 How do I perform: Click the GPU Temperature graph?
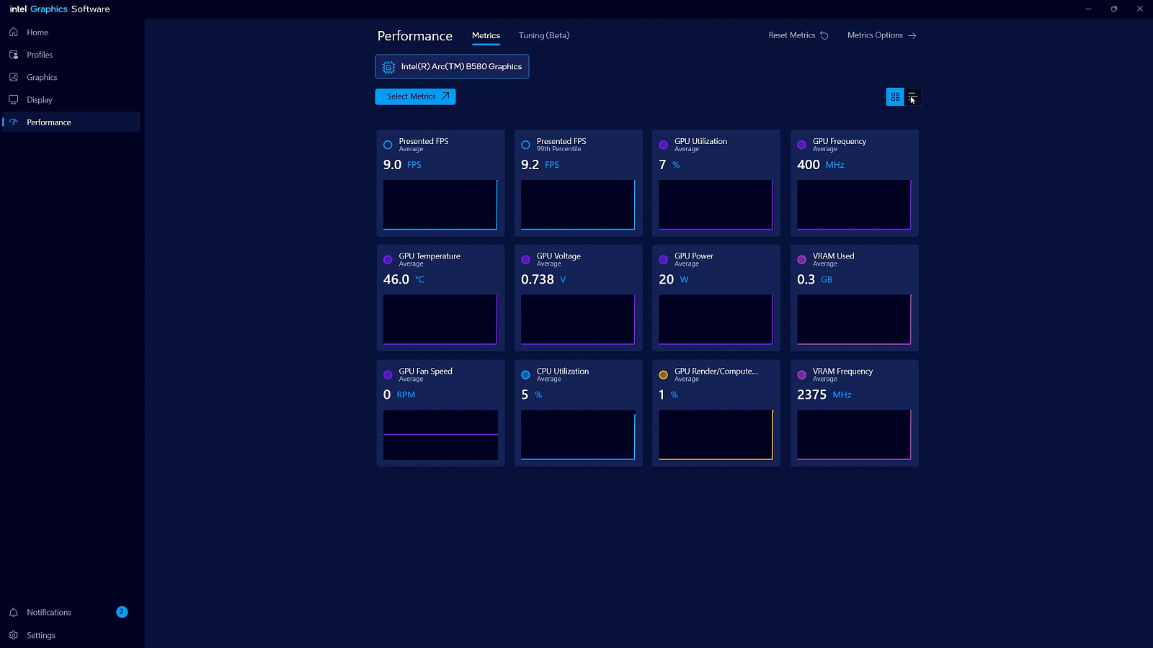tap(440, 320)
